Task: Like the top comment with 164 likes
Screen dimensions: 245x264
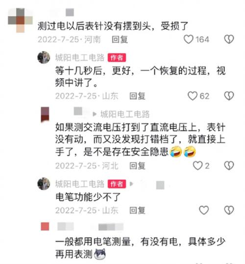Action: (x=188, y=39)
